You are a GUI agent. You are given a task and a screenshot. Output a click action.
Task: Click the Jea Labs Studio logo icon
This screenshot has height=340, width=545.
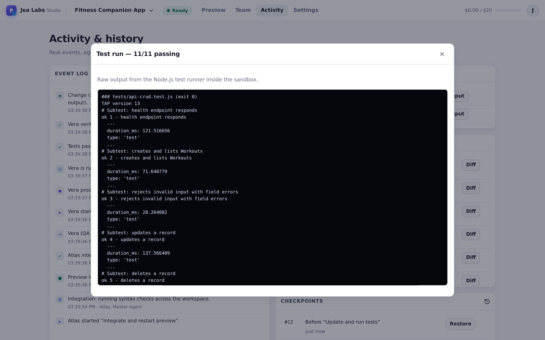[x=11, y=10]
